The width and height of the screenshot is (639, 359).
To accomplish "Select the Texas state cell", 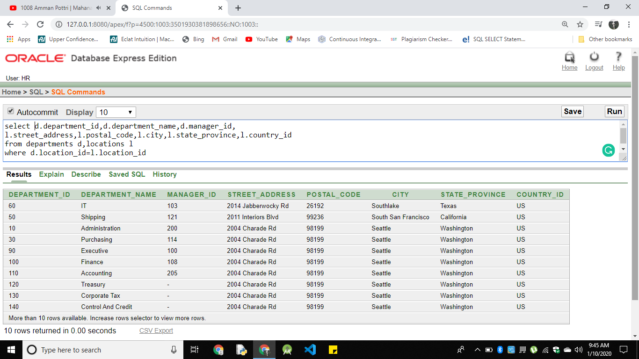I will pos(449,206).
